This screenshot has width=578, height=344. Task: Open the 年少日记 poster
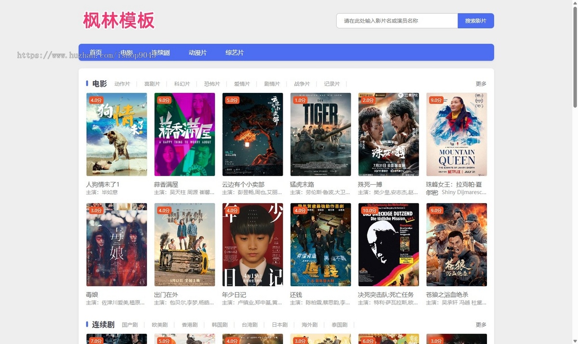[x=252, y=244]
